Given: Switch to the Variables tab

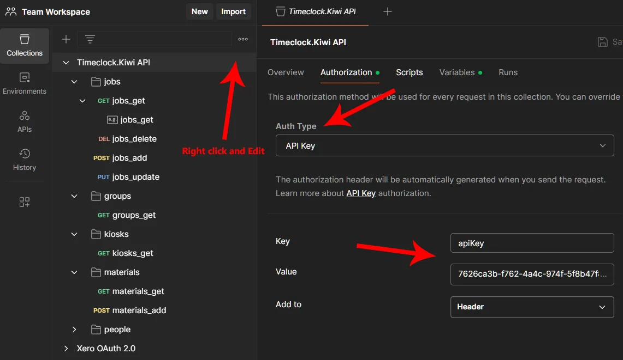Looking at the screenshot, I should click(460, 72).
